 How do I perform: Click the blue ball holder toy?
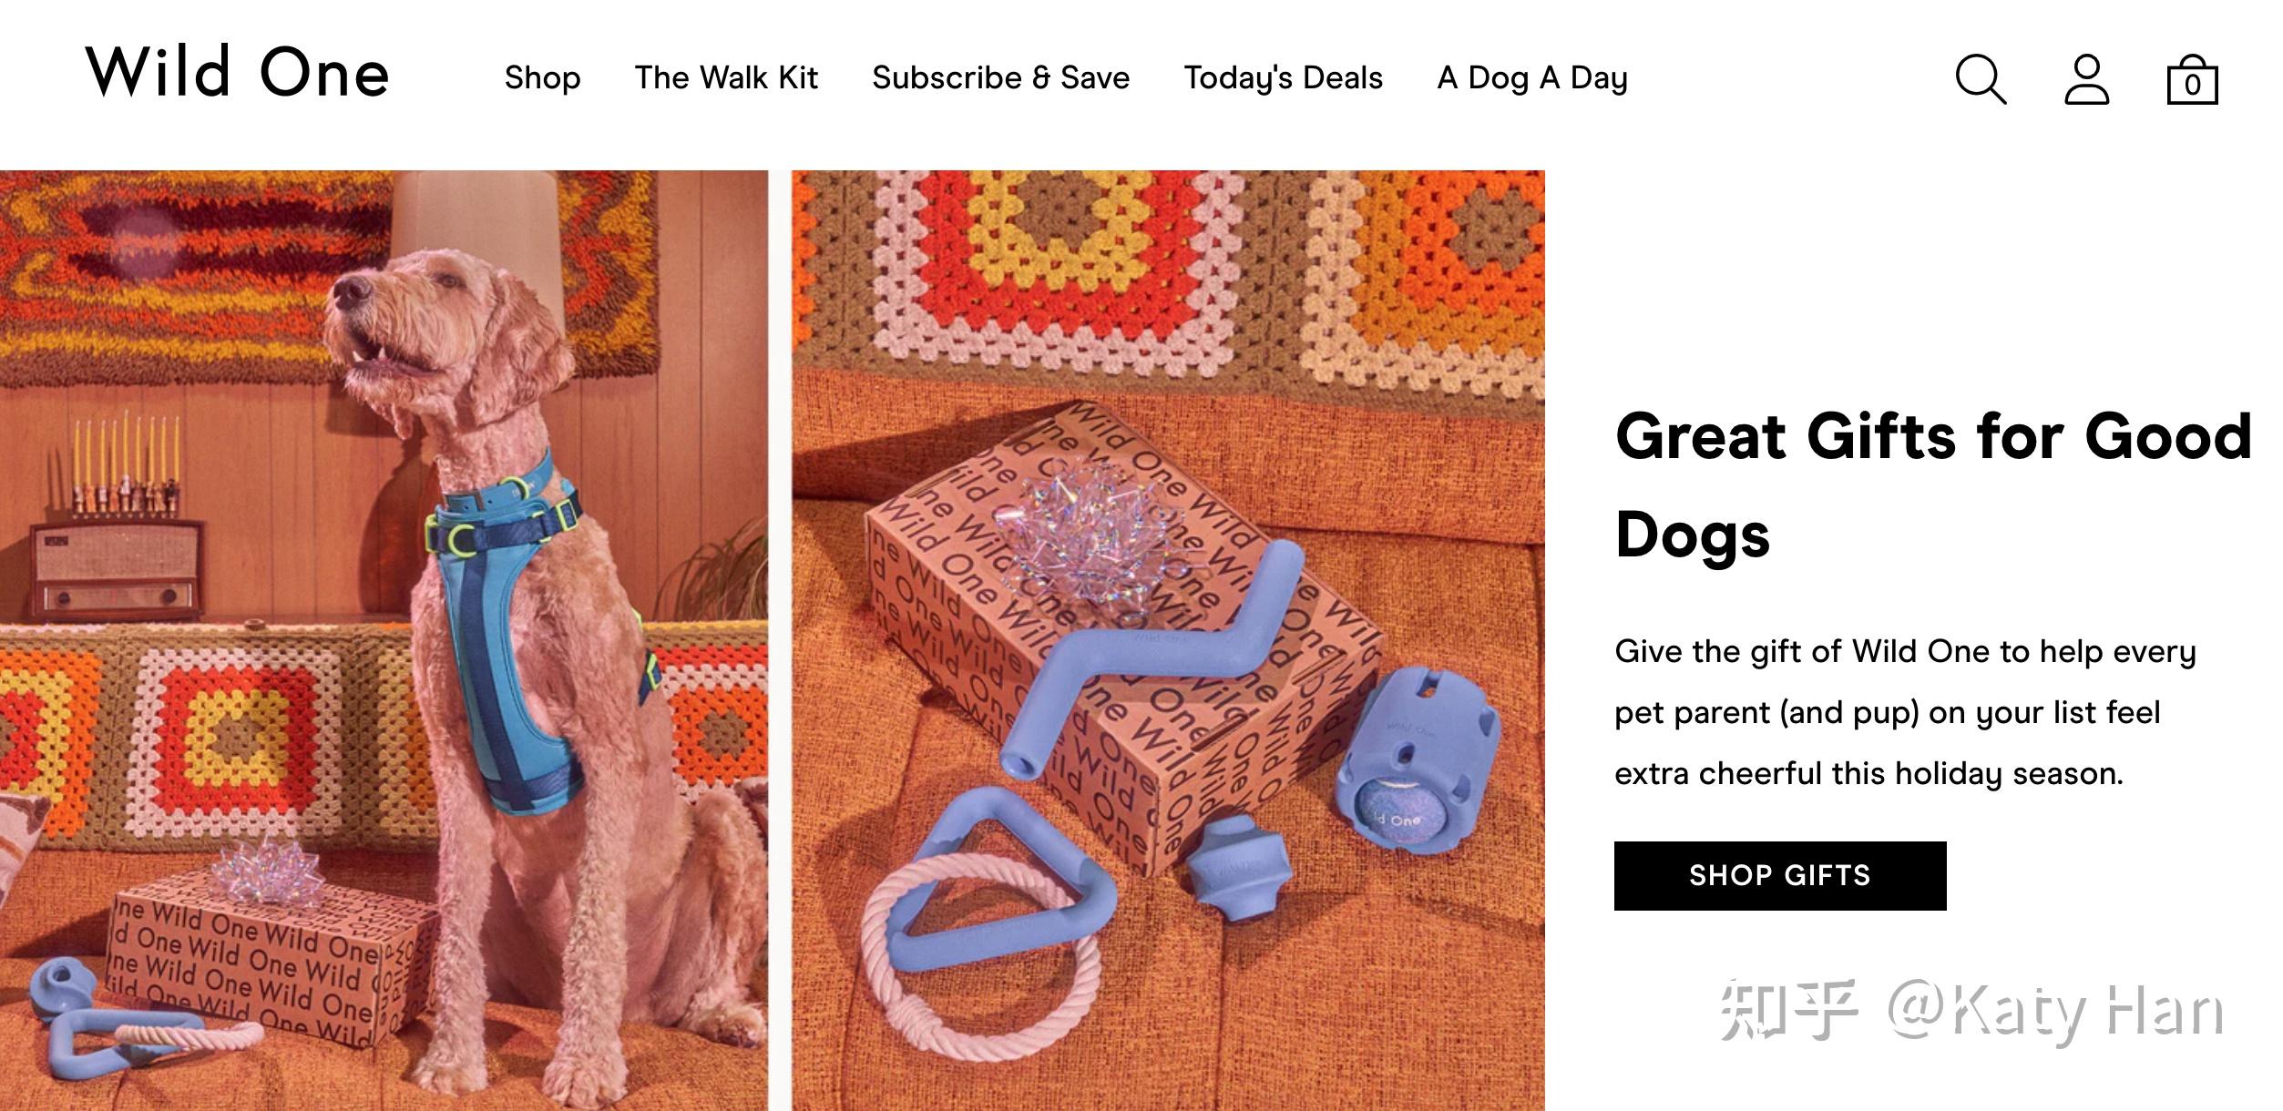1416,760
